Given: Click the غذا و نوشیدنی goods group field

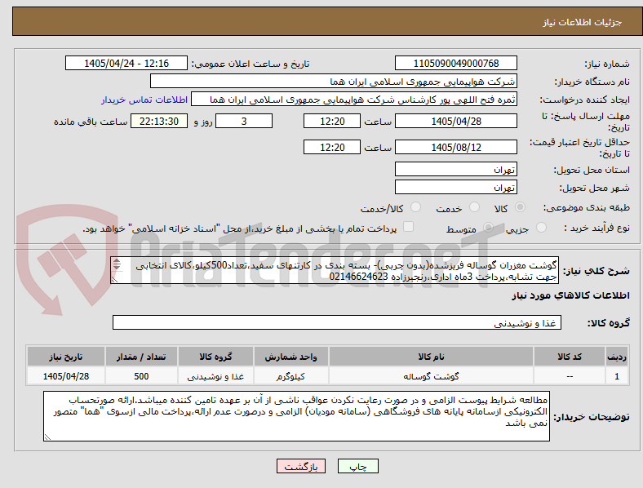Looking at the screenshot, I should pyautogui.click(x=337, y=322).
